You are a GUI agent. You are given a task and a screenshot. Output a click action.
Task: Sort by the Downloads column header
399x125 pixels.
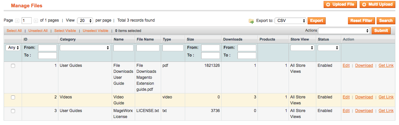click(233, 39)
